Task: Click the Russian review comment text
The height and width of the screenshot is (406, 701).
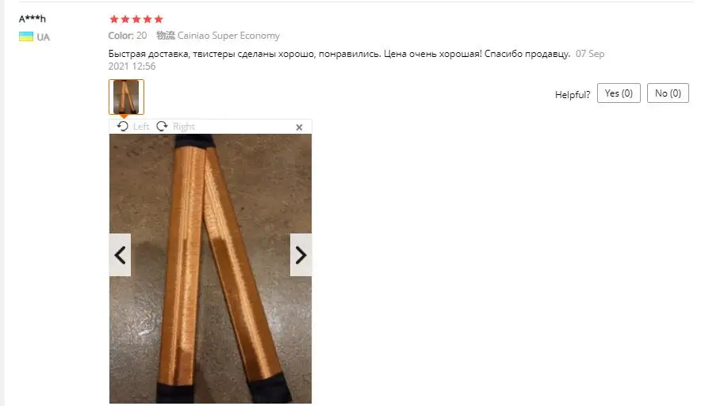Action: [x=339, y=54]
